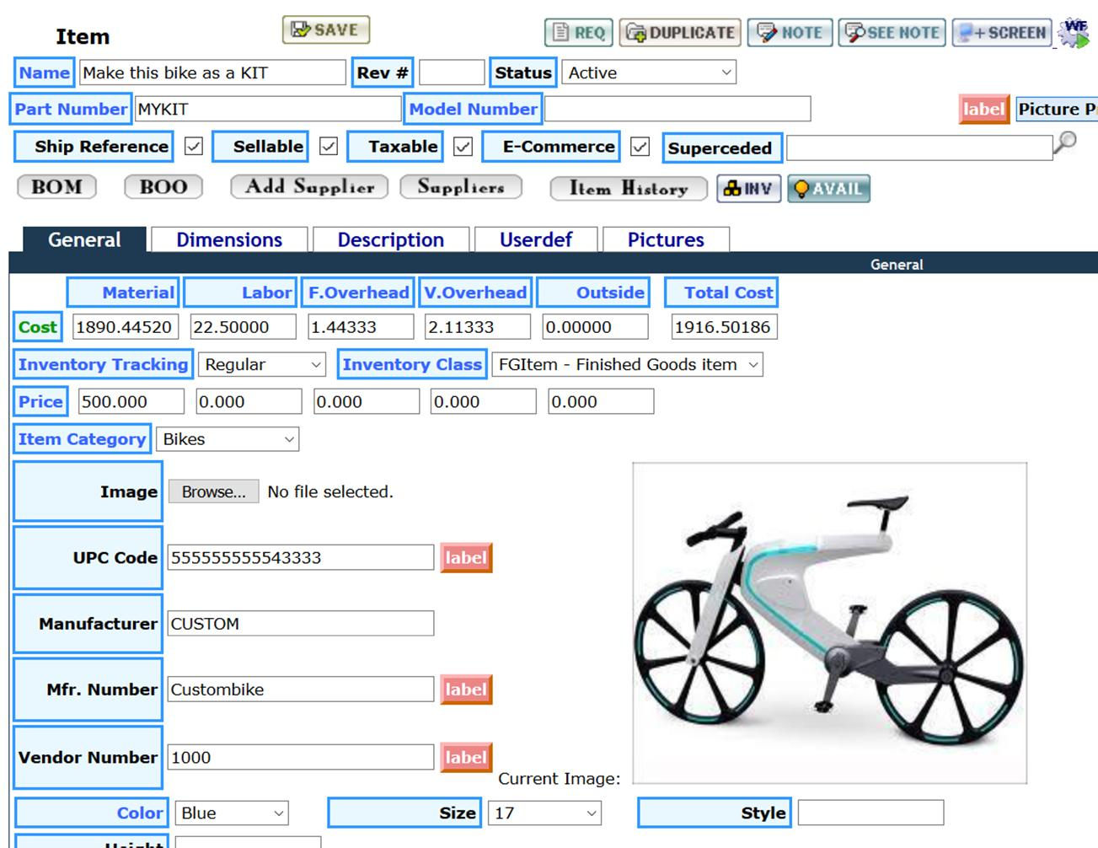
Task: Switch to the Dimensions tab
Action: click(x=229, y=240)
